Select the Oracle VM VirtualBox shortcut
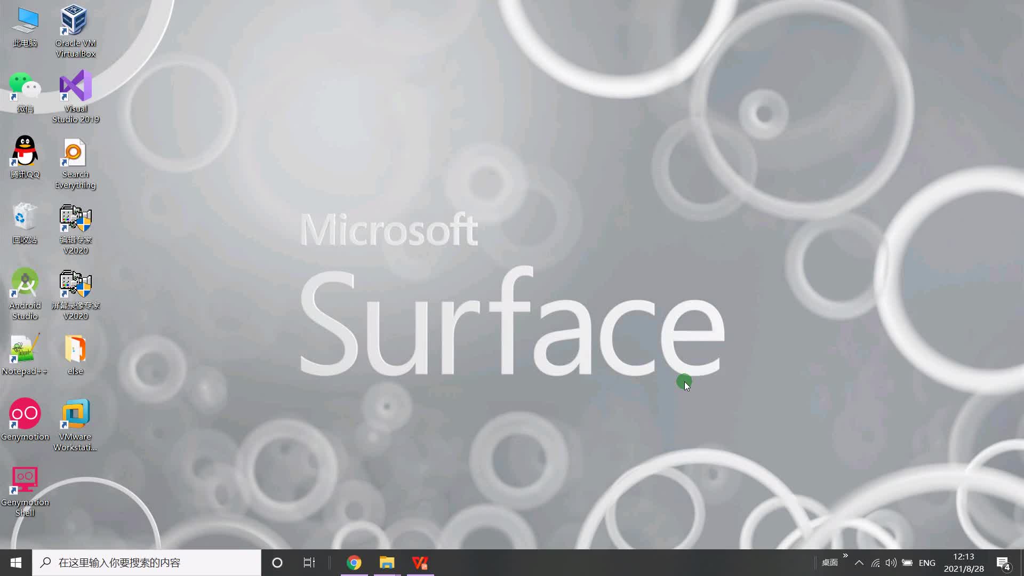This screenshot has height=576, width=1024. coord(75,32)
